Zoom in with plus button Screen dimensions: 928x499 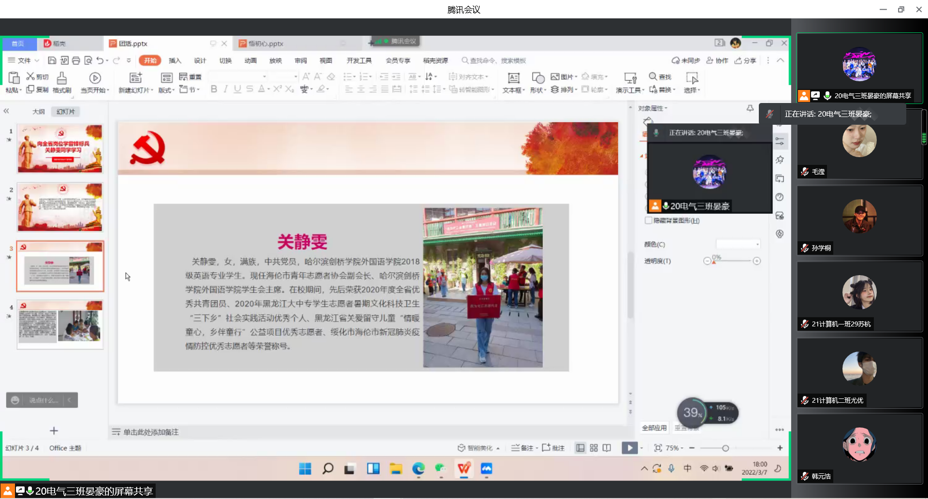[780, 448]
